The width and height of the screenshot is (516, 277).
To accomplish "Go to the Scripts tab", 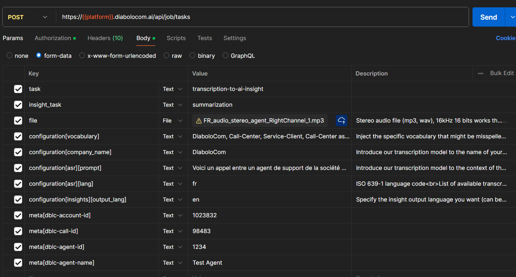I will (176, 38).
